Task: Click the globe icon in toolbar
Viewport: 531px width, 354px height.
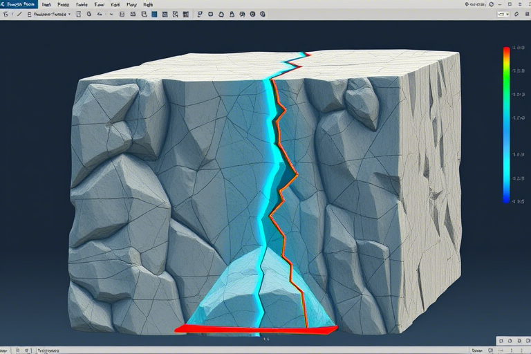Action: pyautogui.click(x=242, y=15)
